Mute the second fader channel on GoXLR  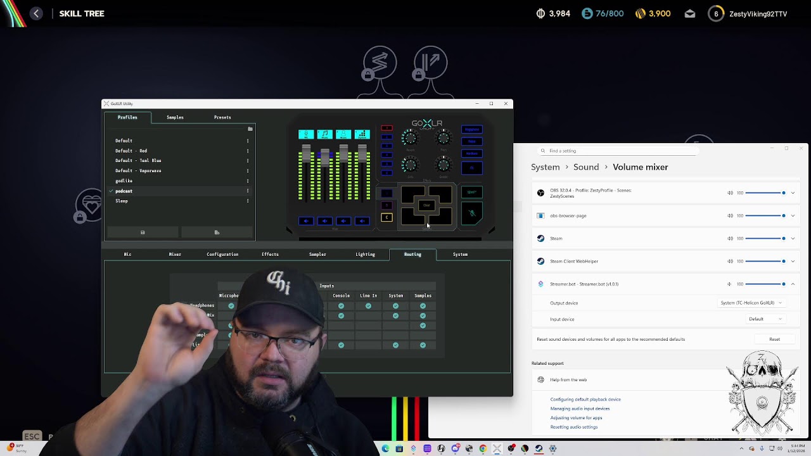coord(324,221)
